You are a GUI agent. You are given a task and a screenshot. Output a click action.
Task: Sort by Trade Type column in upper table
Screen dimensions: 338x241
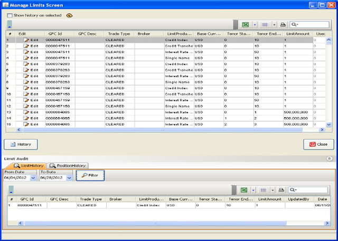pos(119,34)
